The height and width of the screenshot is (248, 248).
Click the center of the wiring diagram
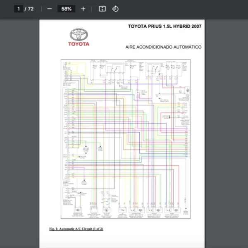tap(126, 138)
